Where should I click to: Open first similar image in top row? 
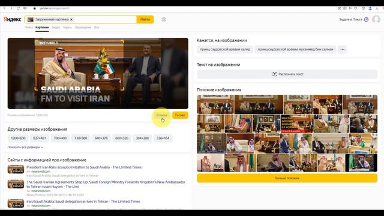click(215, 104)
